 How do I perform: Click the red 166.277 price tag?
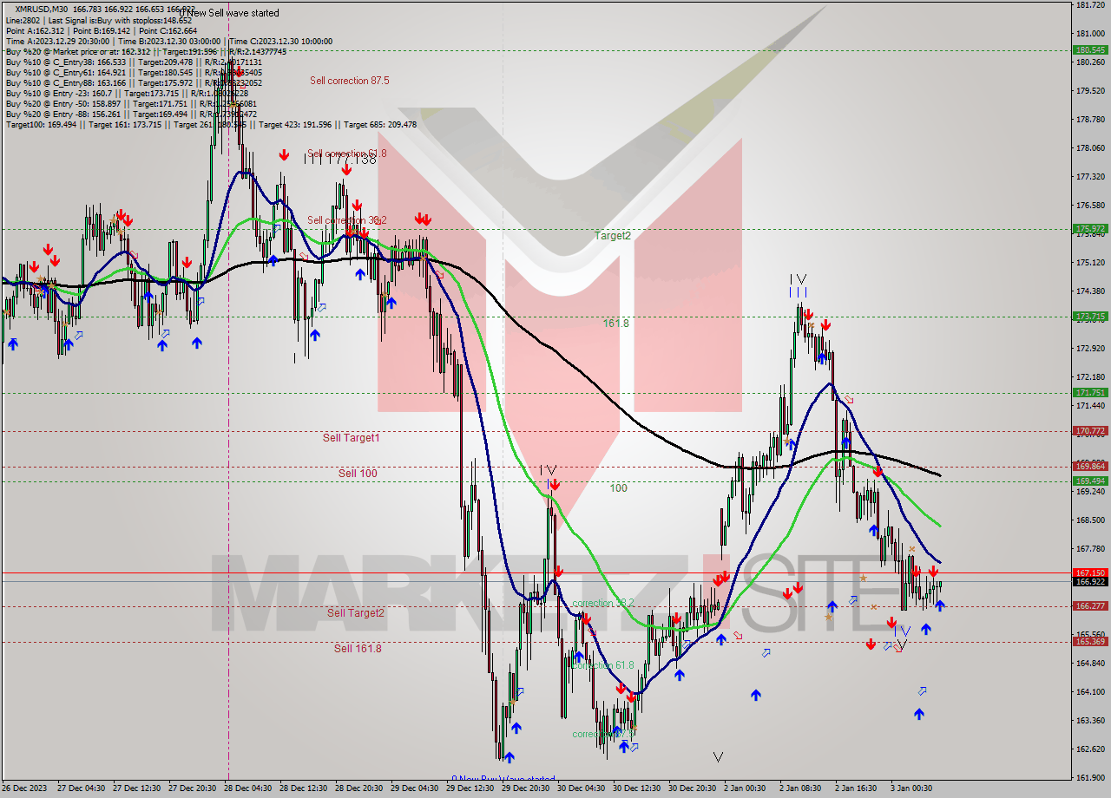1090,606
